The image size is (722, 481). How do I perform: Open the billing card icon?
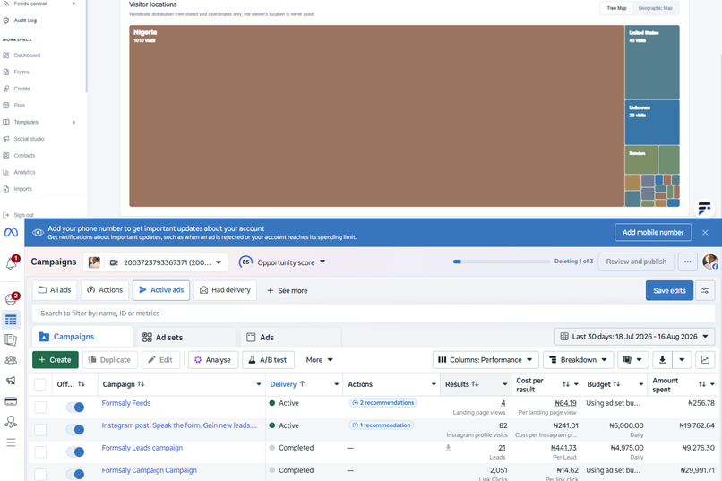coord(11,401)
